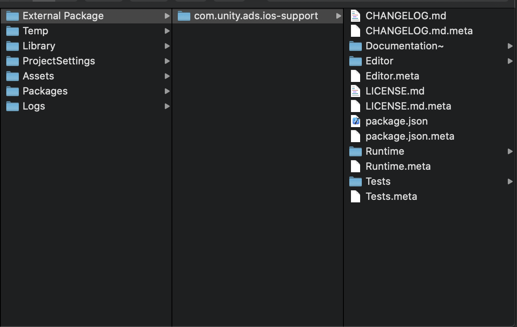Click the LICENSE.md document icon
This screenshot has width=517, height=327.
point(356,91)
